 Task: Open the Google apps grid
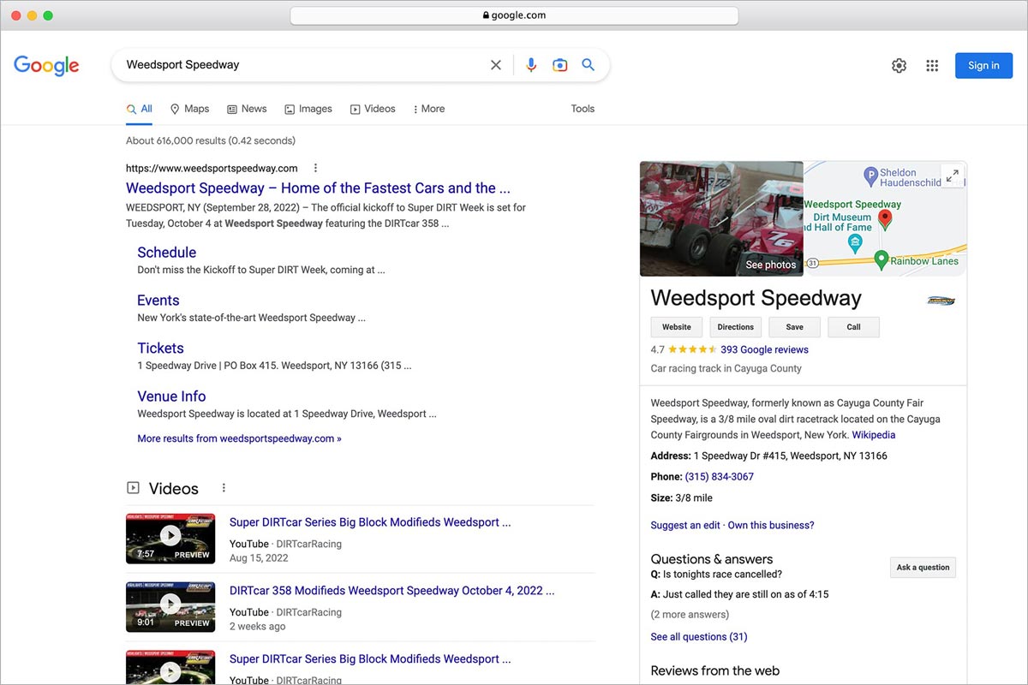(x=932, y=66)
